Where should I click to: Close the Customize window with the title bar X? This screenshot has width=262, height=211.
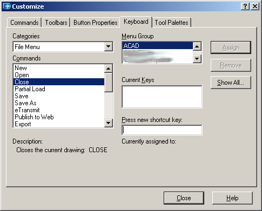click(255, 6)
